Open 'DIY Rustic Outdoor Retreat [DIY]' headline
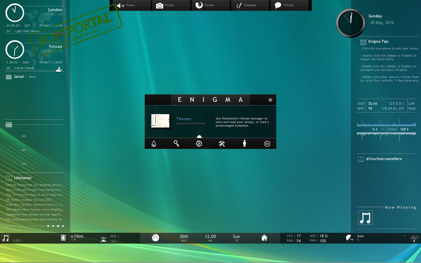This screenshot has height=263, width=421. click(x=29, y=200)
